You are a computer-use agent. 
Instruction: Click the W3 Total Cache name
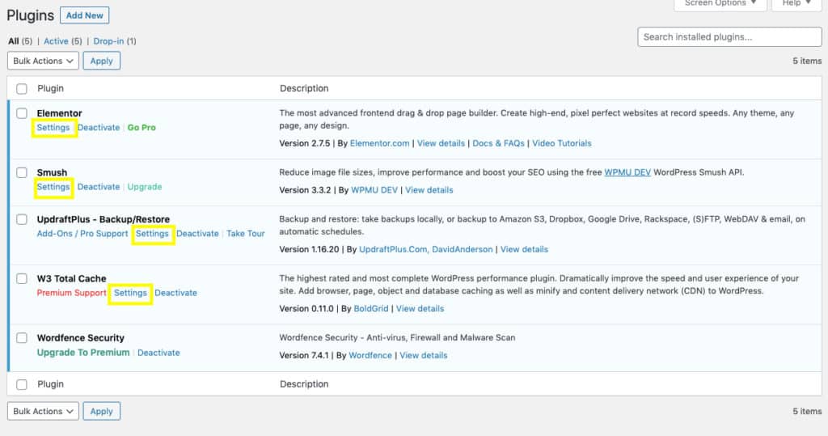[71, 278]
